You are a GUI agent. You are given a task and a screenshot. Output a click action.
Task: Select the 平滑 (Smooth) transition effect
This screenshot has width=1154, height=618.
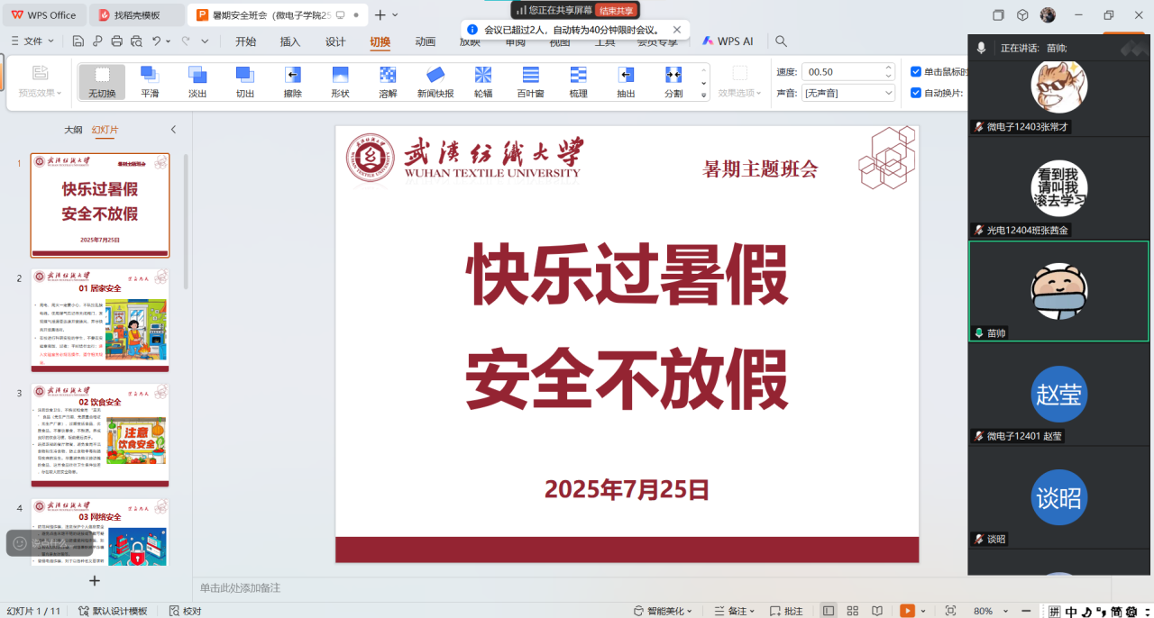[150, 82]
